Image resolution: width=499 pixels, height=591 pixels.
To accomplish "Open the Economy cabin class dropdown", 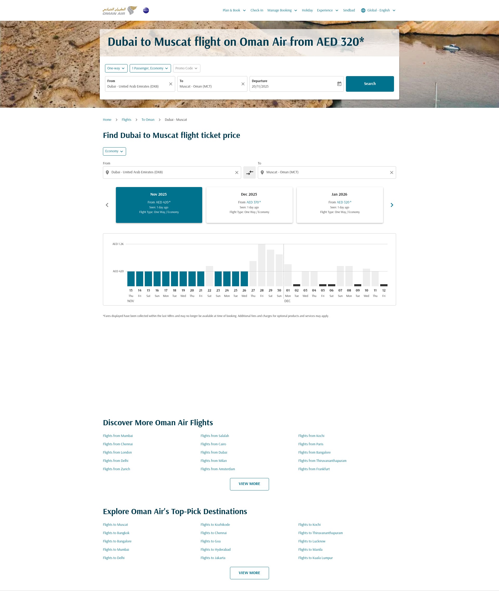I will point(114,151).
